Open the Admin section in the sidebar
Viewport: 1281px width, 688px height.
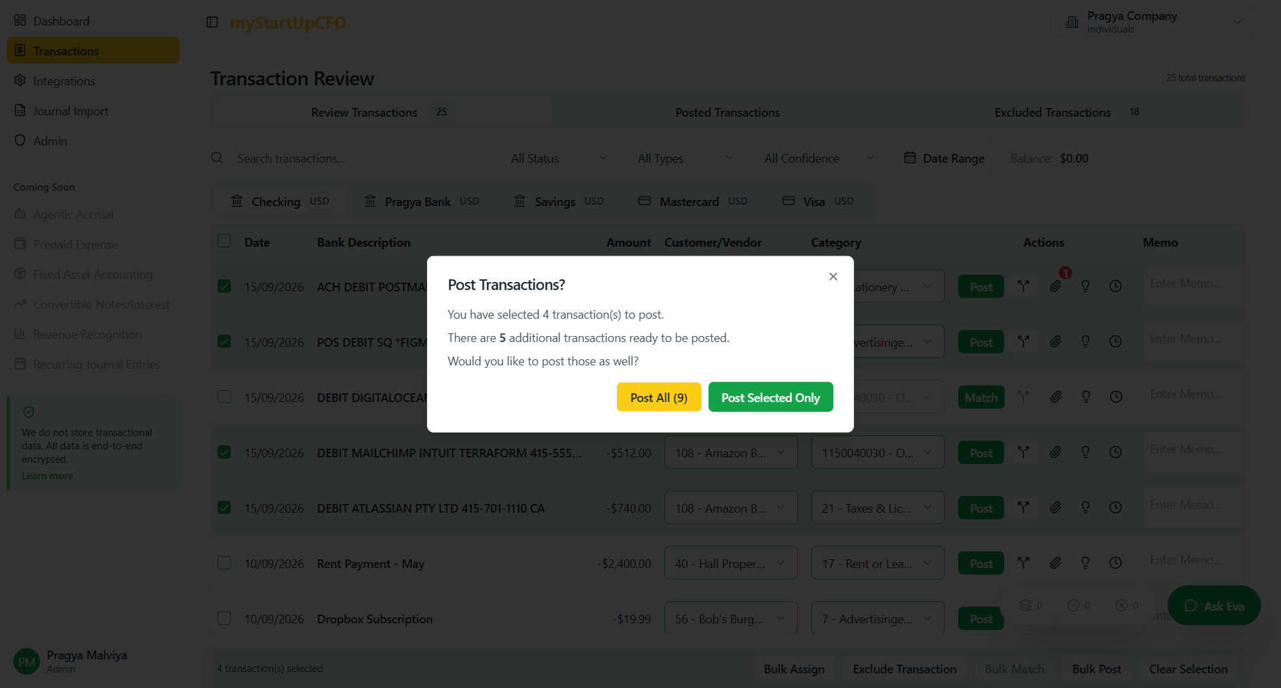[x=50, y=141]
